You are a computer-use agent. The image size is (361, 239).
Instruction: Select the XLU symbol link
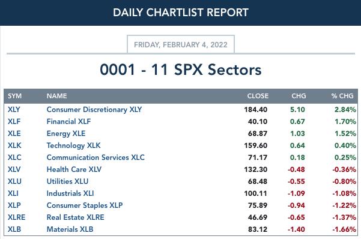coord(14,181)
